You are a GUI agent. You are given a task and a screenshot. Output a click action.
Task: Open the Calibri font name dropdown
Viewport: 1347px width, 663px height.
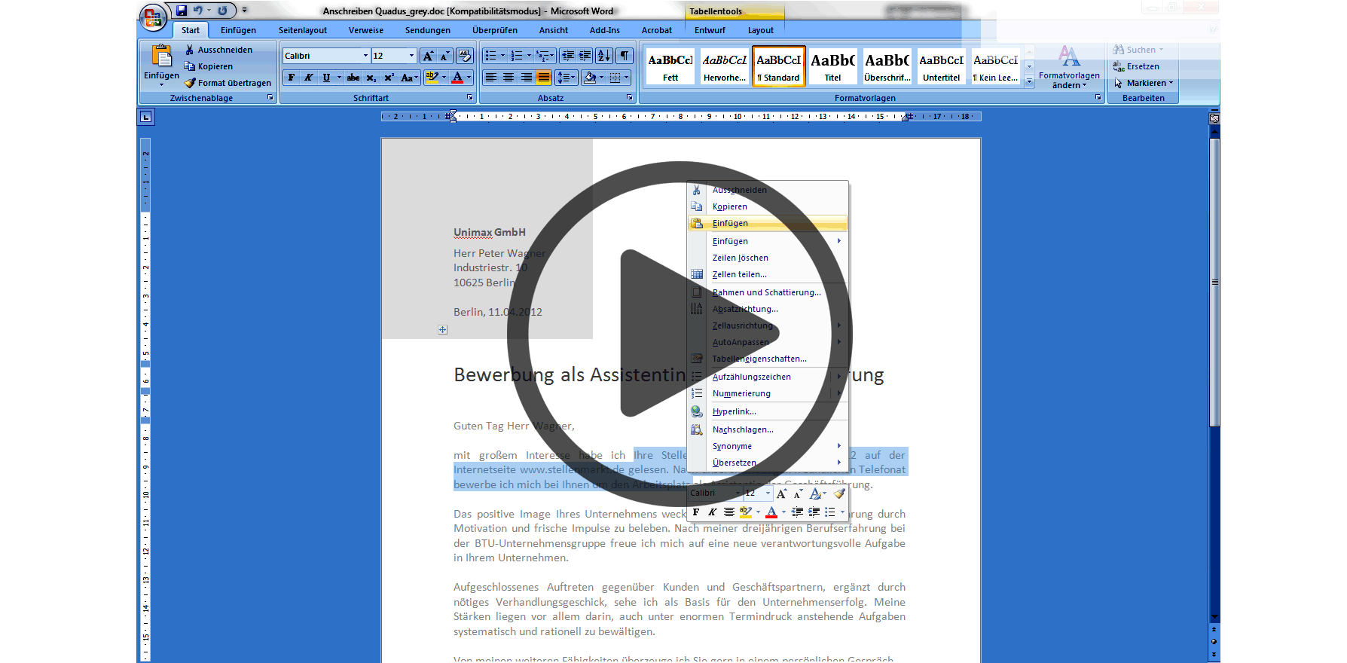click(x=365, y=56)
